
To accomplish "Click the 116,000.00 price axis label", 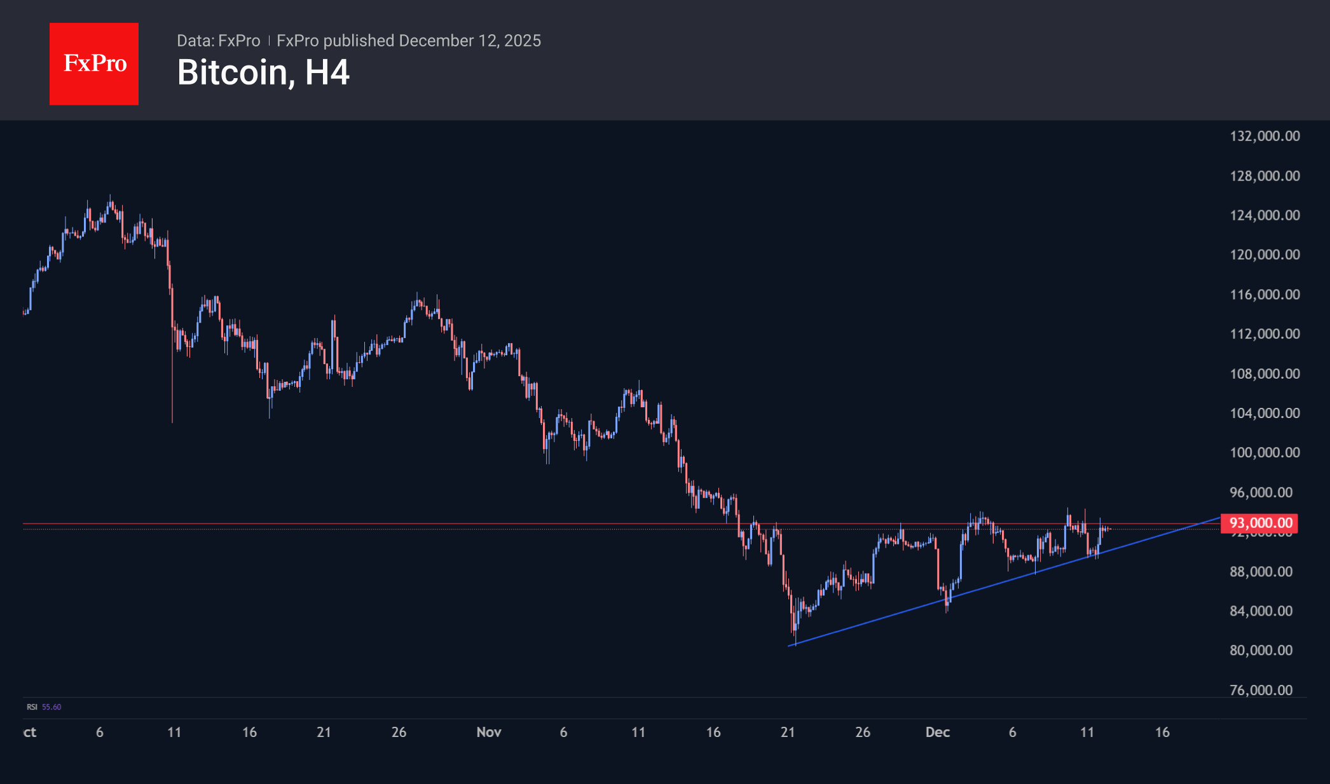I will click(x=1265, y=294).
